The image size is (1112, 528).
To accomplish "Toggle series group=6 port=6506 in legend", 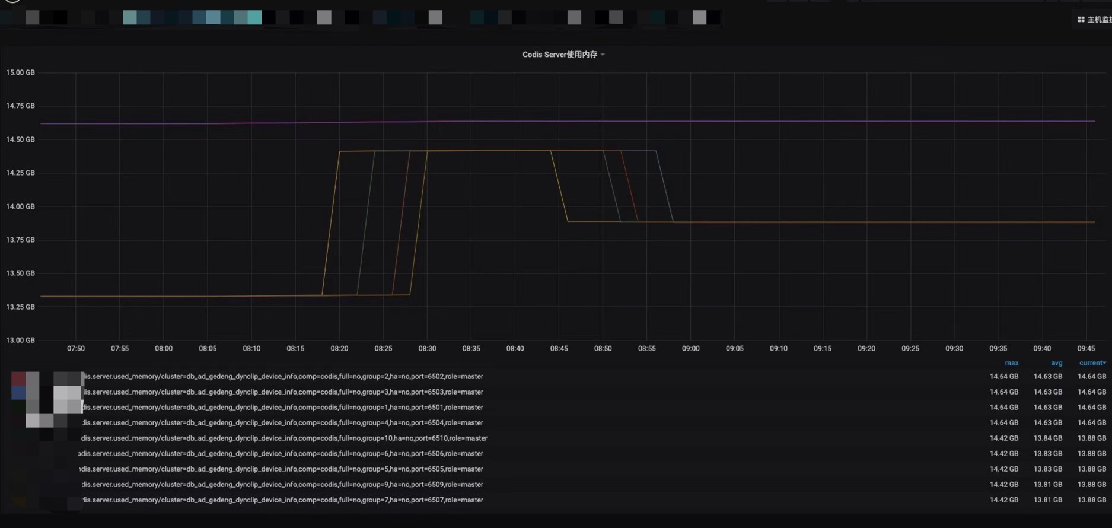I will click(x=281, y=454).
